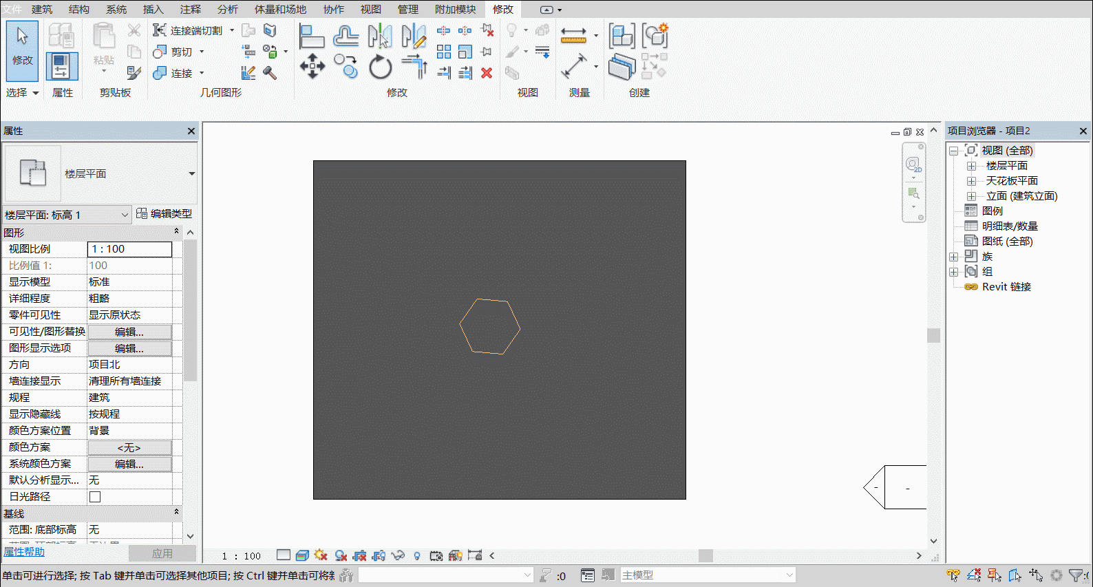
Task: Switch to the 结构 ribbon tab
Action: pyautogui.click(x=79, y=9)
